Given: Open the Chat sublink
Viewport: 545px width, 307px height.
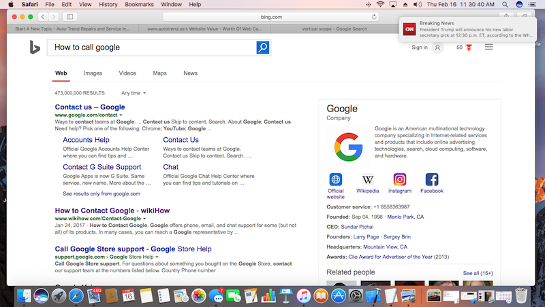Looking at the screenshot, I should tap(171, 167).
